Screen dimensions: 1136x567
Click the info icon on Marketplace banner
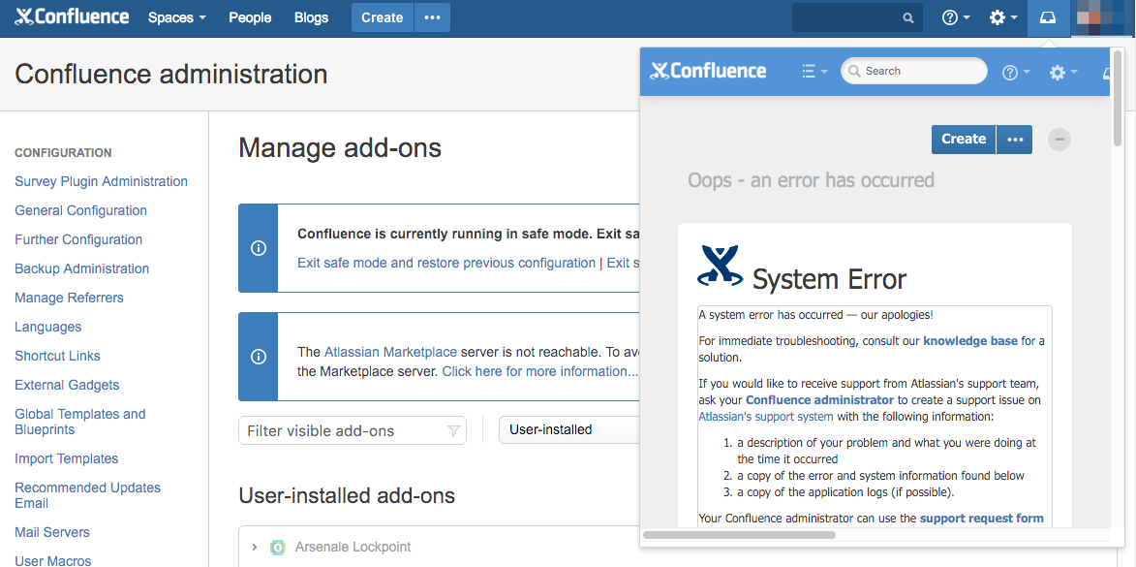click(258, 357)
